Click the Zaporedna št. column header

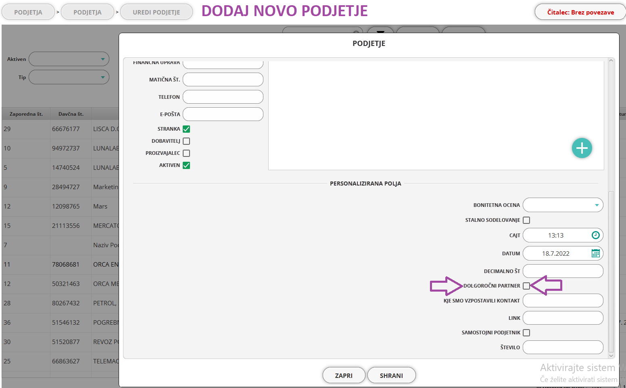pyautogui.click(x=26, y=114)
